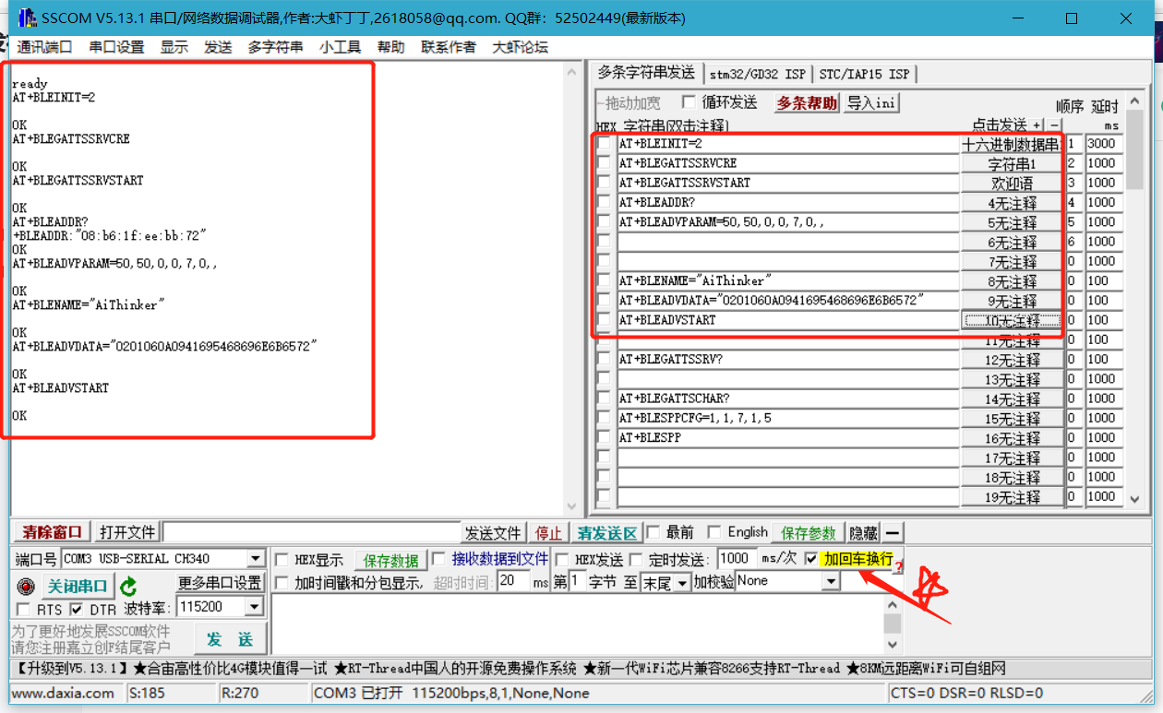
Task: Open the 波特率 115200 baud rate dropdown
Action: pos(254,607)
